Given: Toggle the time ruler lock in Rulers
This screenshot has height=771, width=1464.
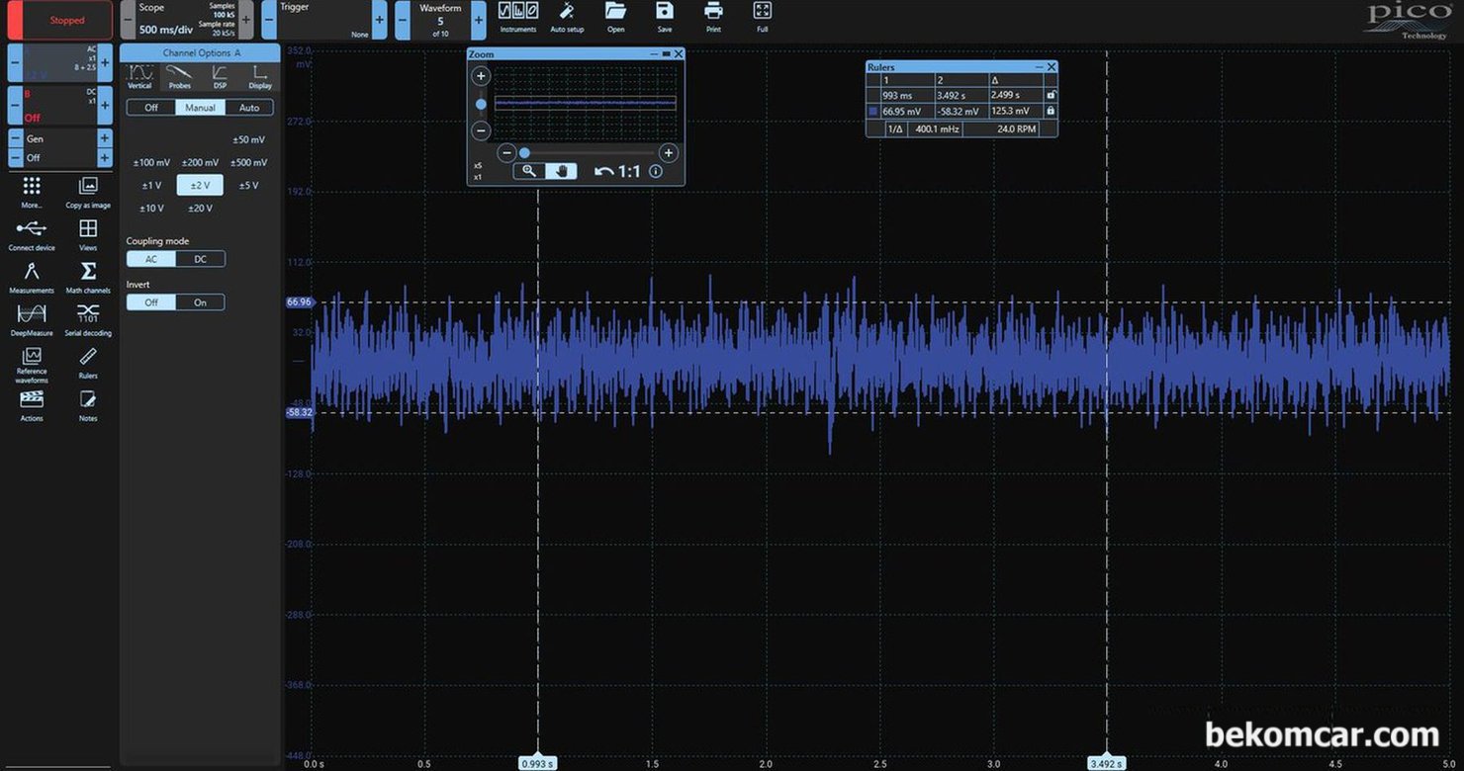Looking at the screenshot, I should [1051, 95].
